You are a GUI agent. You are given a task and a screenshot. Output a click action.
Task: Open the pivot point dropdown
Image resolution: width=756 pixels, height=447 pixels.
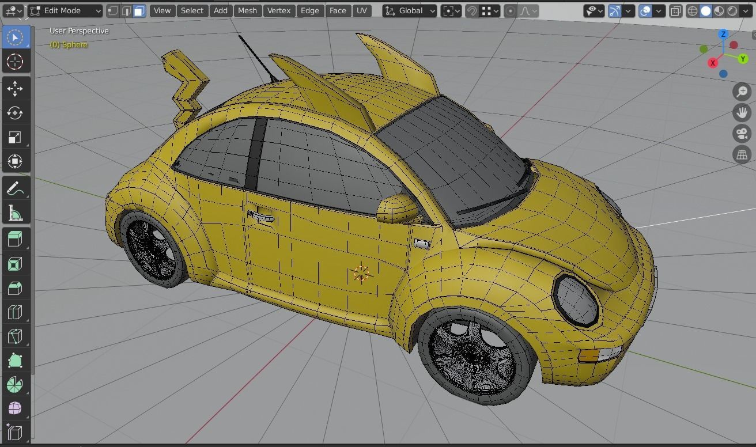(x=451, y=10)
